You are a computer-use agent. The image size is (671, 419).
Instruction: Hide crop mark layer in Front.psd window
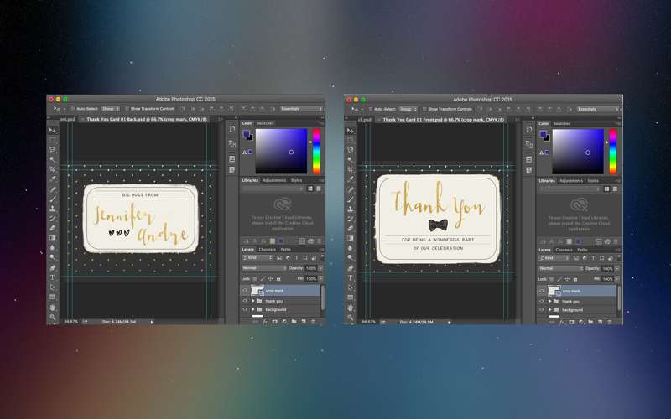tap(542, 291)
